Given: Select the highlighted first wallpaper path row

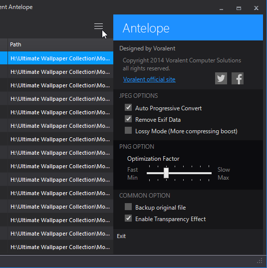Looking at the screenshot, I should [x=60, y=58].
